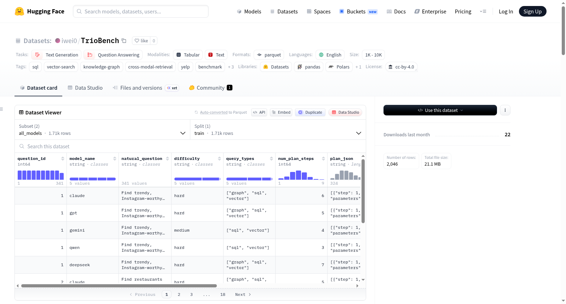
Task: Open more options next to Use this dataset
Action: tap(505, 110)
